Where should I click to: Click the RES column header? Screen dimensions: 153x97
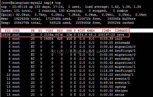[60, 31]
